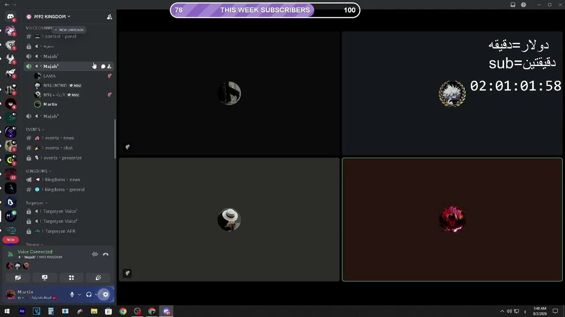The height and width of the screenshot is (317, 565).
Task: Open Calculator from the taskbar
Action: pos(51,311)
